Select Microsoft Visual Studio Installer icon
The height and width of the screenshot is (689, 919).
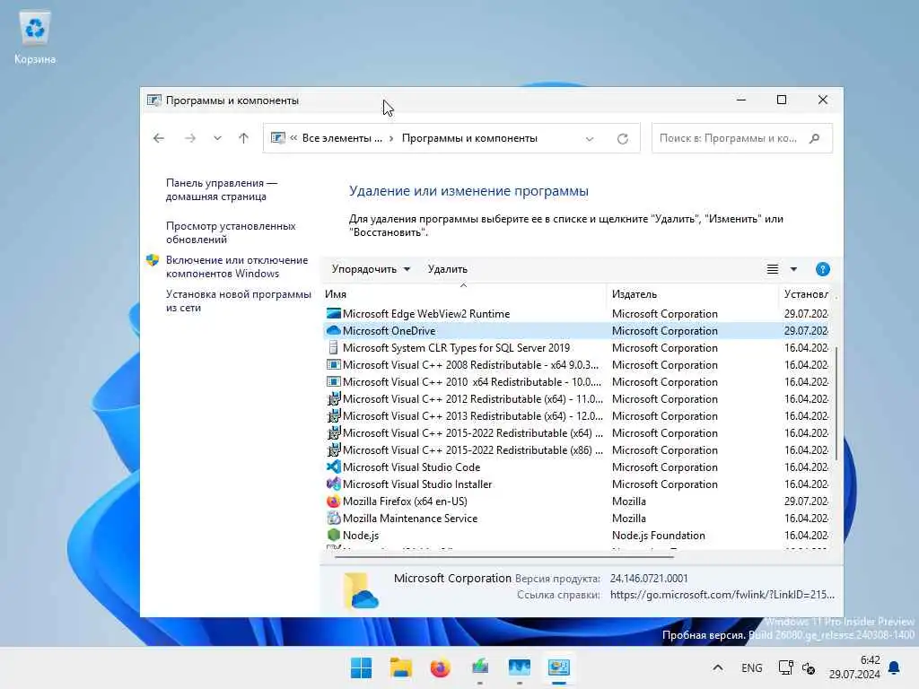334,484
